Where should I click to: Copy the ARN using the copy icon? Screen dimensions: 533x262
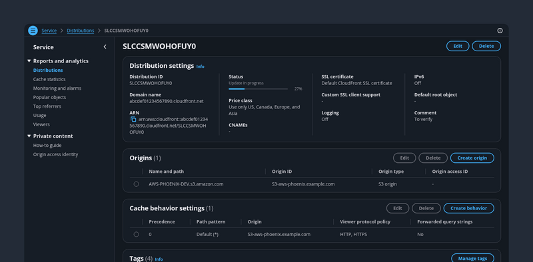[x=133, y=120]
